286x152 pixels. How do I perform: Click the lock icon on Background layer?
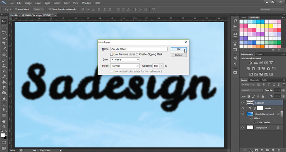pyautogui.click(x=278, y=128)
